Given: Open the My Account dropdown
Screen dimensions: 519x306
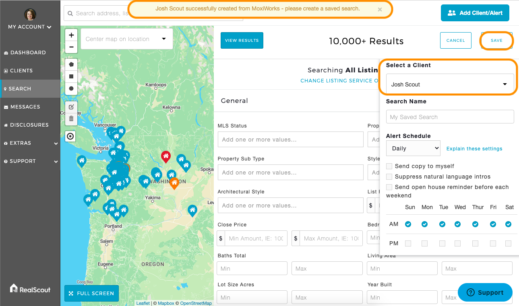Looking at the screenshot, I should click(30, 27).
